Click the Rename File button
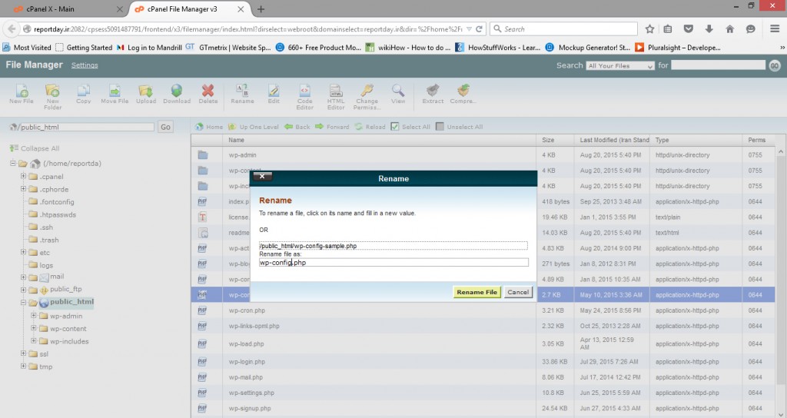Screen dimensions: 787x418 [x=477, y=292]
